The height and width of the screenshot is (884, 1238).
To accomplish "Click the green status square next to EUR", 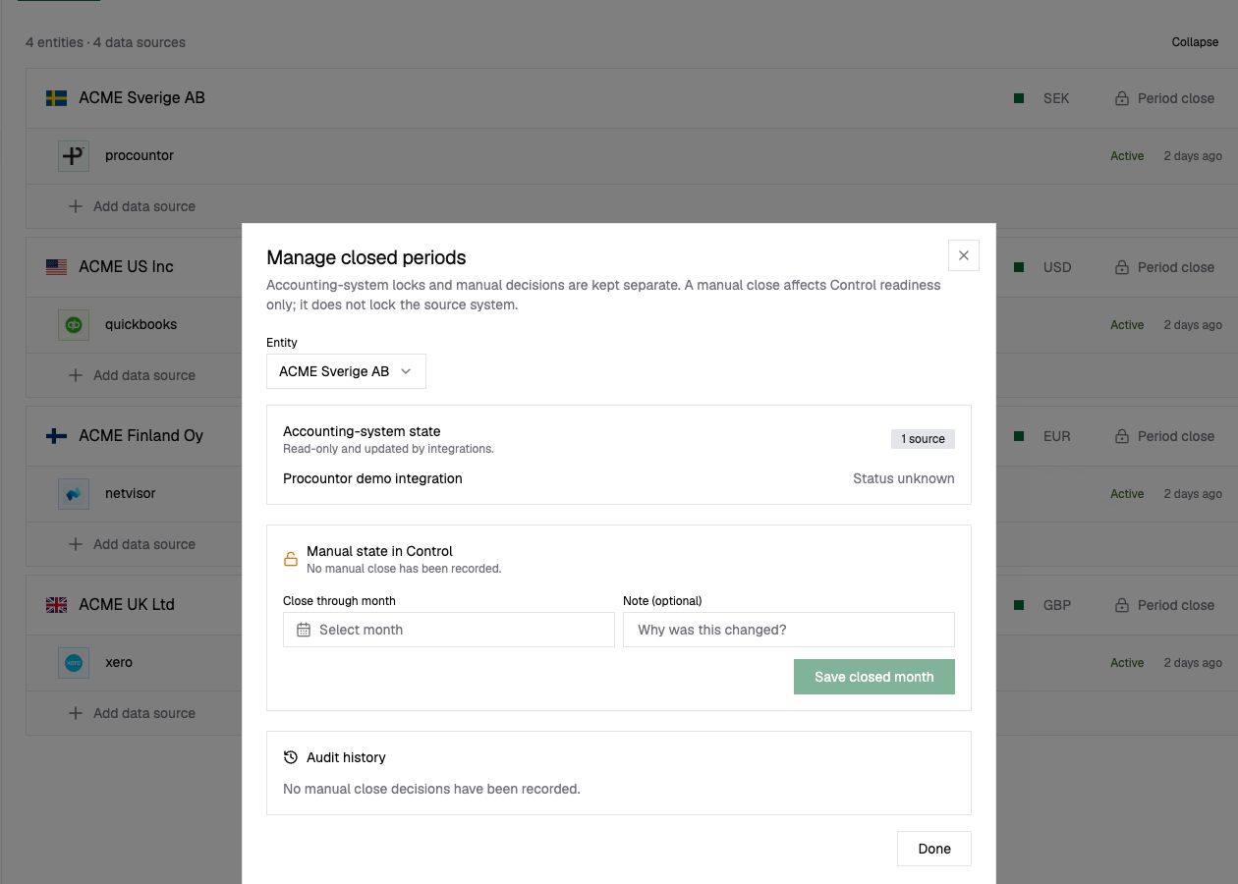I will 1019,436.
